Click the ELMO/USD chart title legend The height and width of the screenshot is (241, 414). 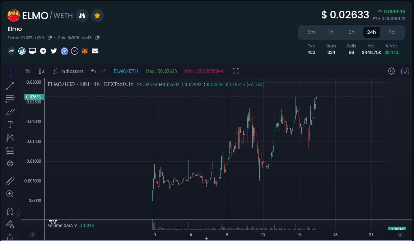click(x=90, y=84)
